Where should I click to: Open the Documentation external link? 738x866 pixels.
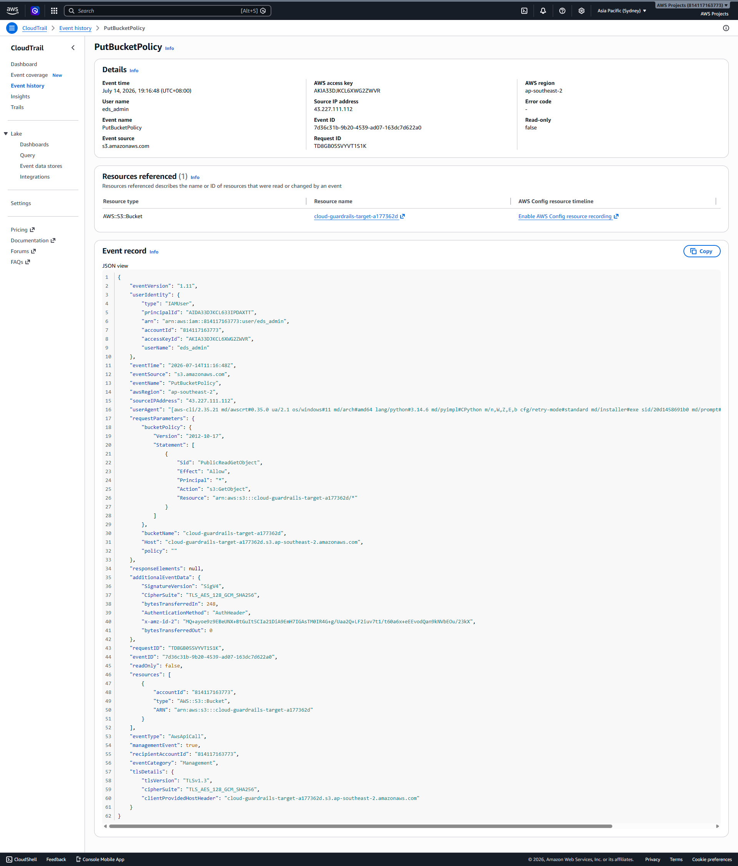coord(33,240)
